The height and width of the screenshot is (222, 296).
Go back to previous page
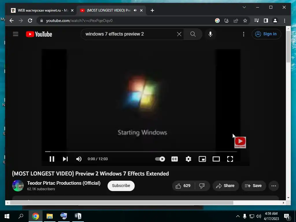click(12, 21)
